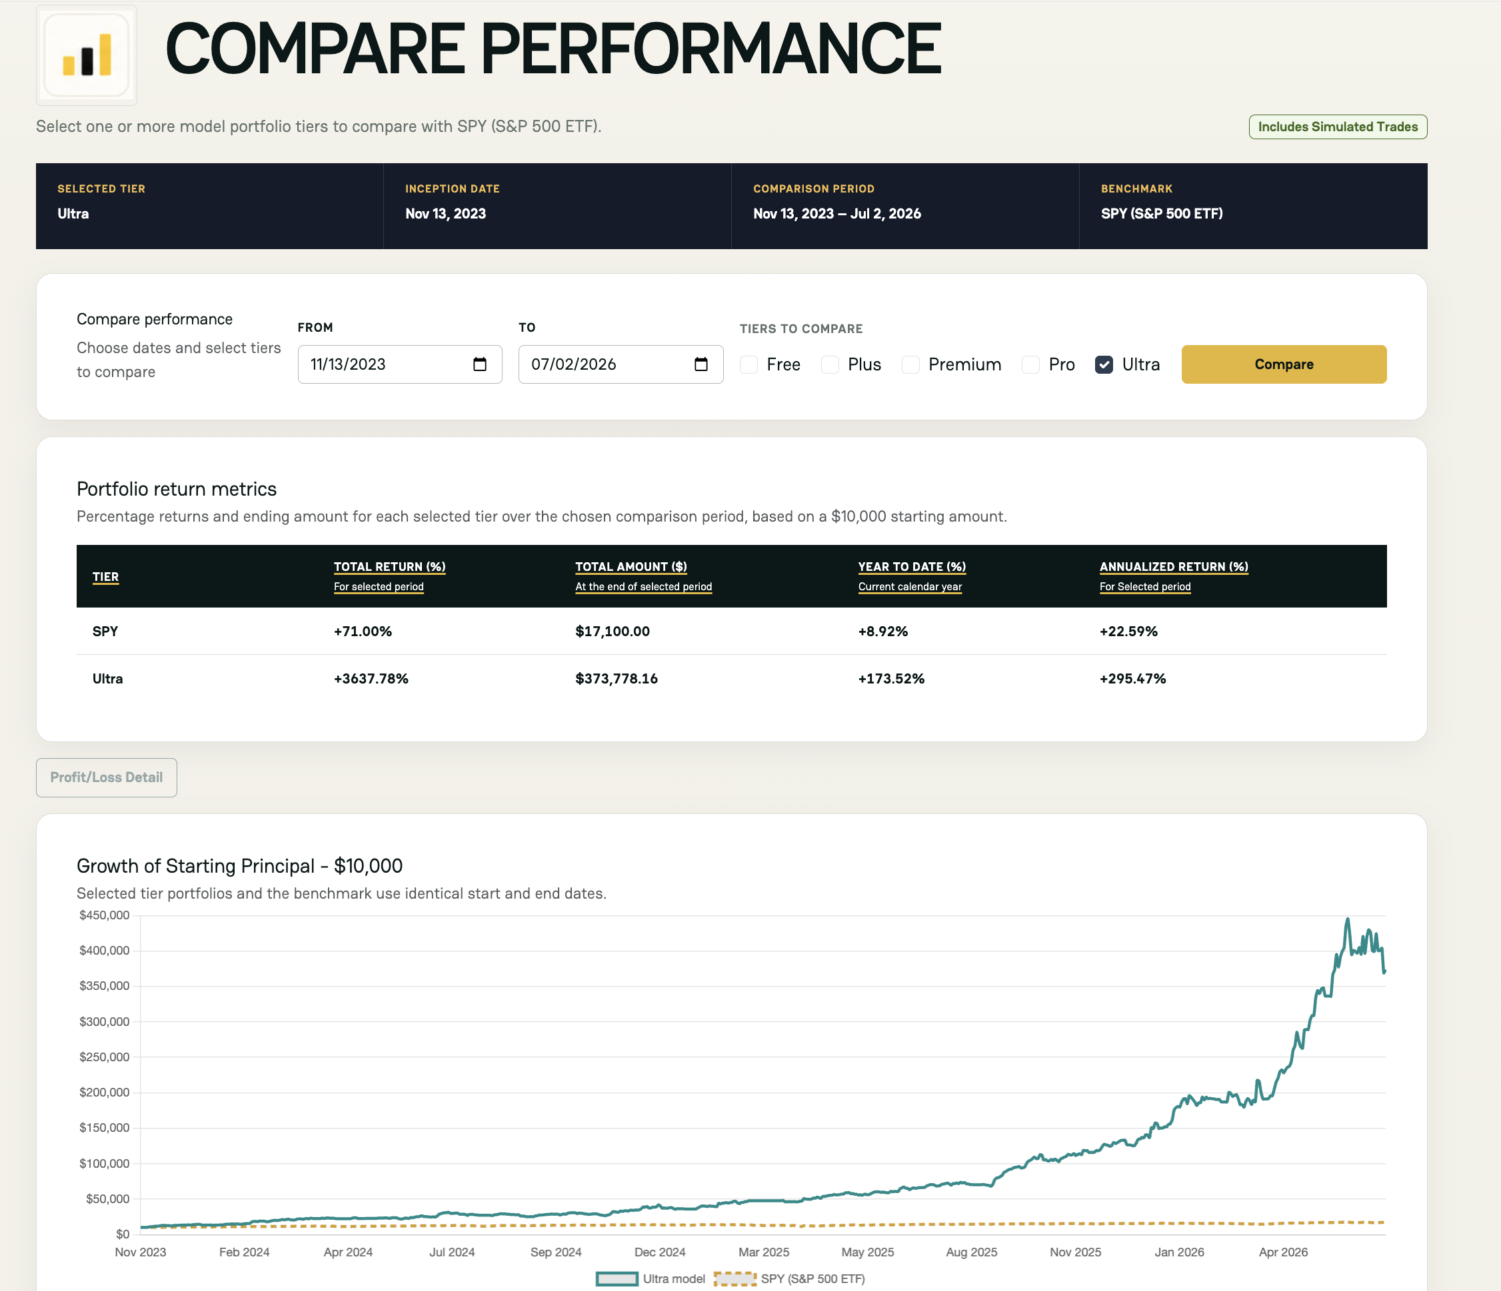
Task: Sort by the TIER column header
Action: coord(105,577)
